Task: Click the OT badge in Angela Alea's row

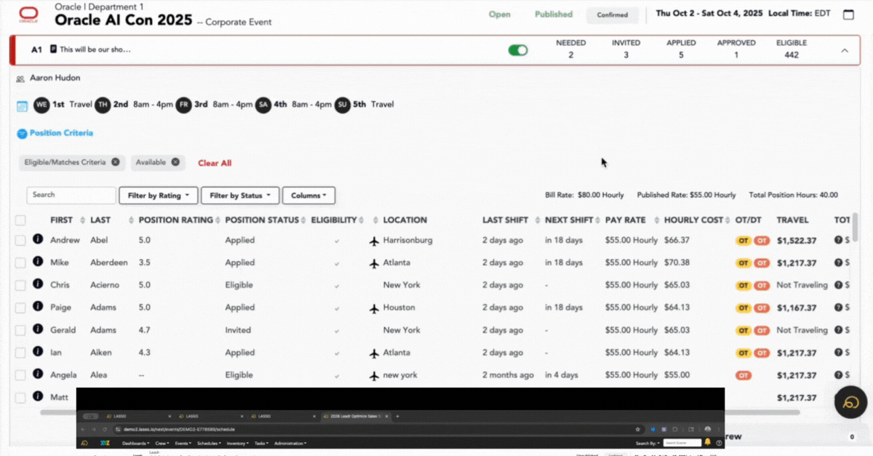Action: (x=744, y=376)
